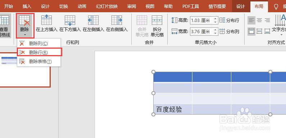286x138 pixels.
Task: Click 分布行 distribute rows
Action: [x=229, y=20]
